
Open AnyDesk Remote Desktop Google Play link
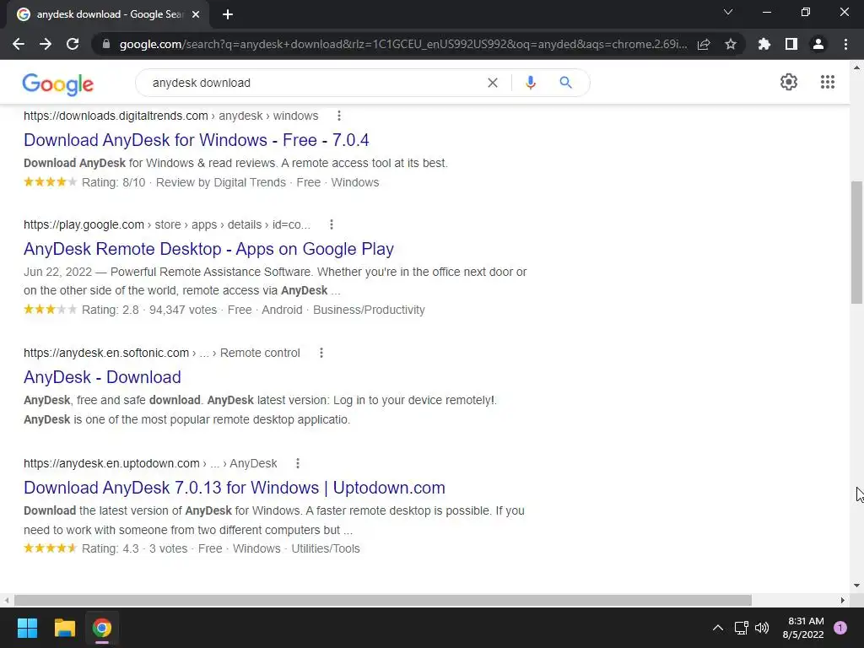209,249
